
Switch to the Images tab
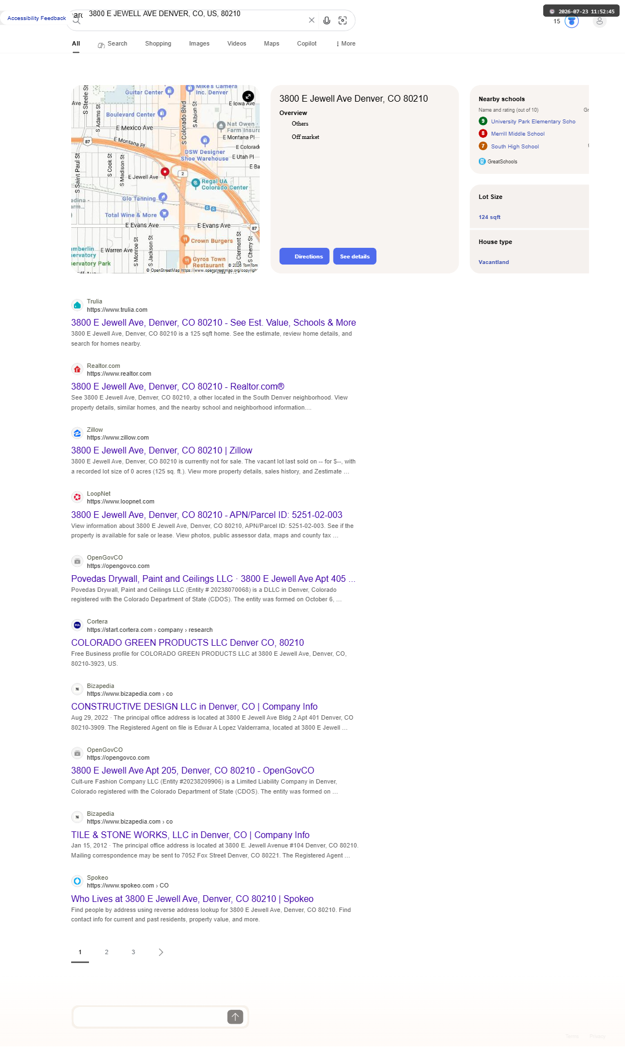click(x=199, y=44)
